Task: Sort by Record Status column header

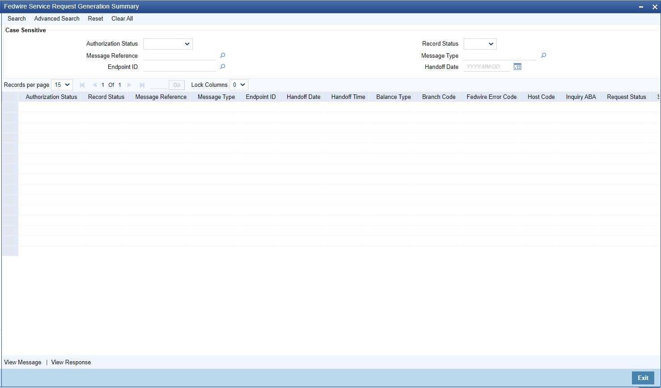Action: pos(106,97)
